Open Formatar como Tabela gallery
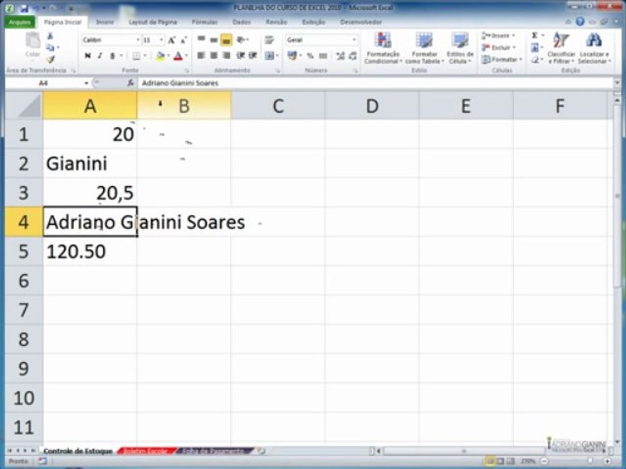Image resolution: width=626 pixels, height=469 pixels. [x=425, y=48]
